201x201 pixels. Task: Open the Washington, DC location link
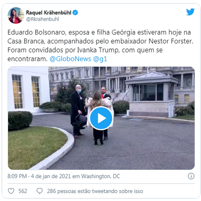coord(100,176)
